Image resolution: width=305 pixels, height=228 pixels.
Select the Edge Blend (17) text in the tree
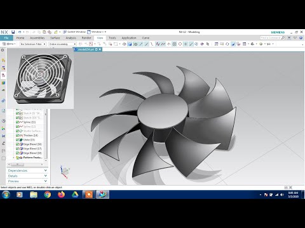pos(32,149)
